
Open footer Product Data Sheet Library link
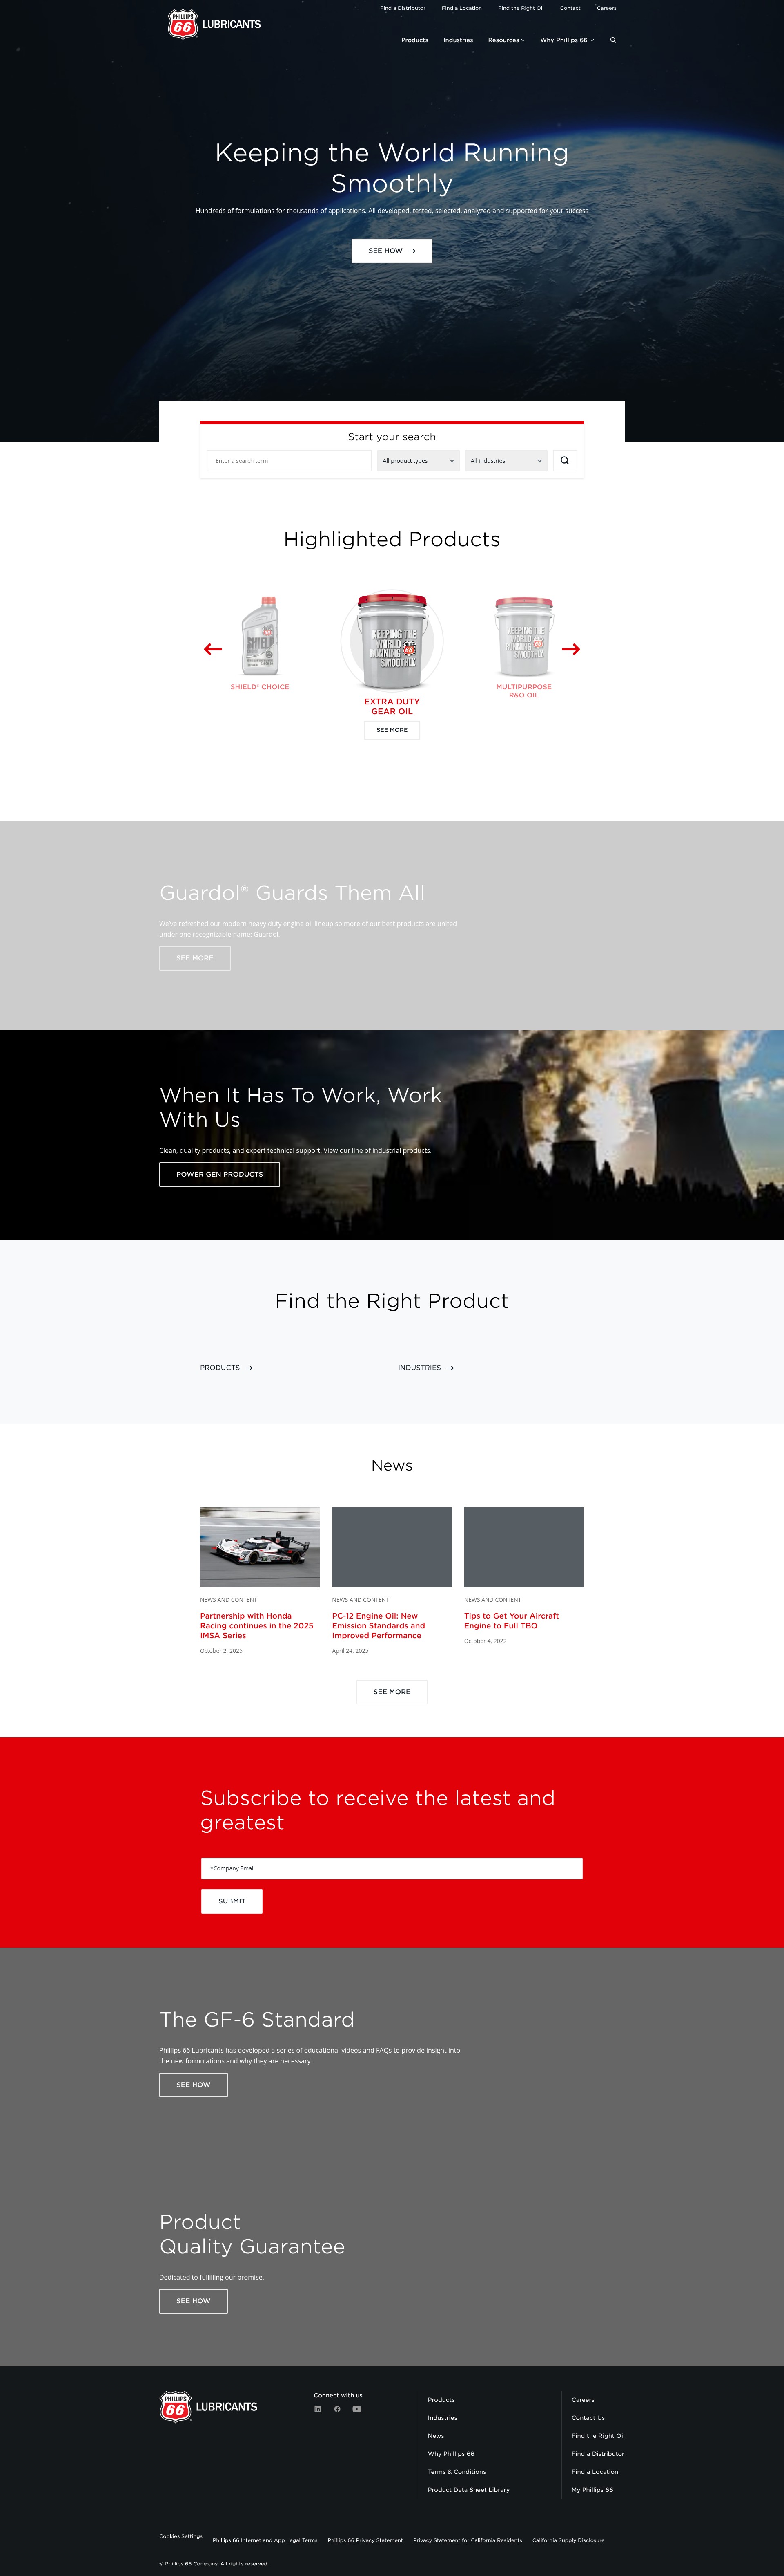click(x=468, y=2490)
